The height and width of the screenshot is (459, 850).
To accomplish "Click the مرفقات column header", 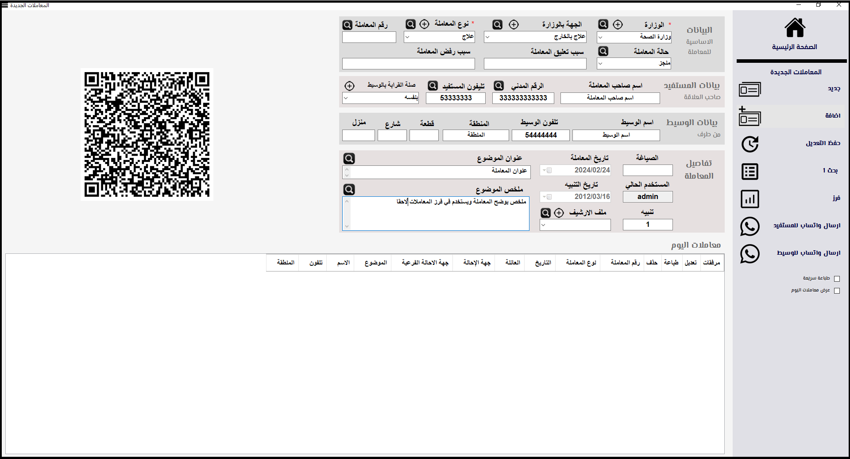I will pyautogui.click(x=711, y=263).
